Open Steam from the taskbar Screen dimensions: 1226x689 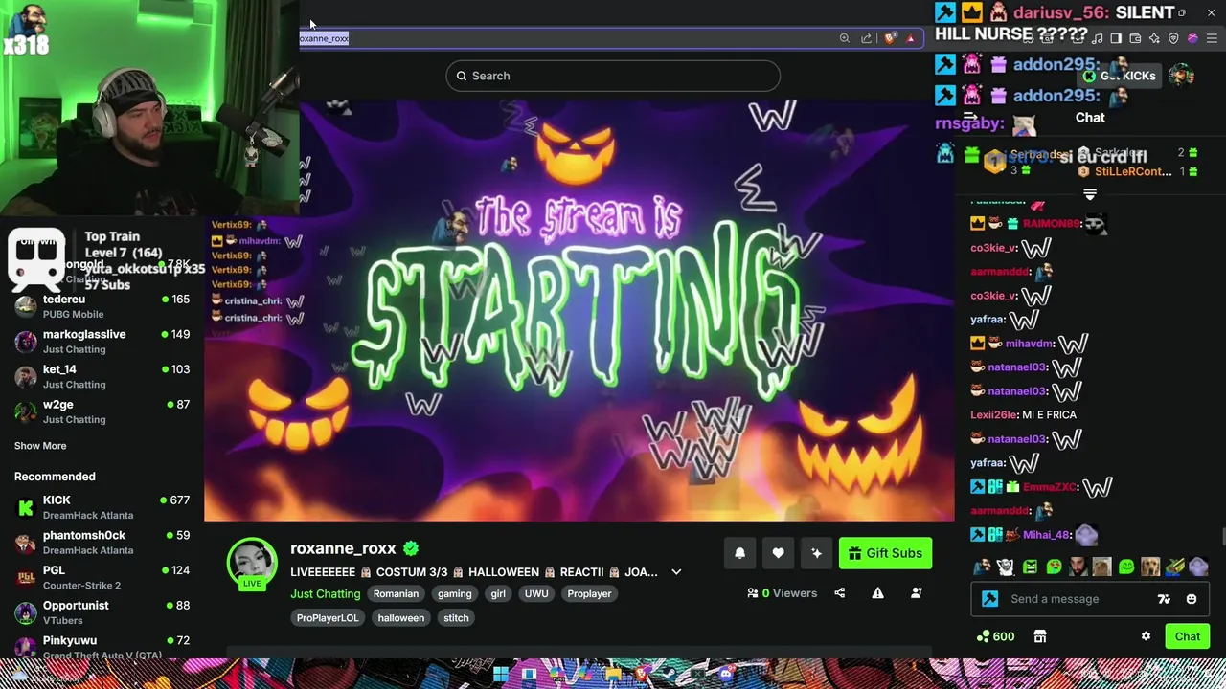coord(670,675)
